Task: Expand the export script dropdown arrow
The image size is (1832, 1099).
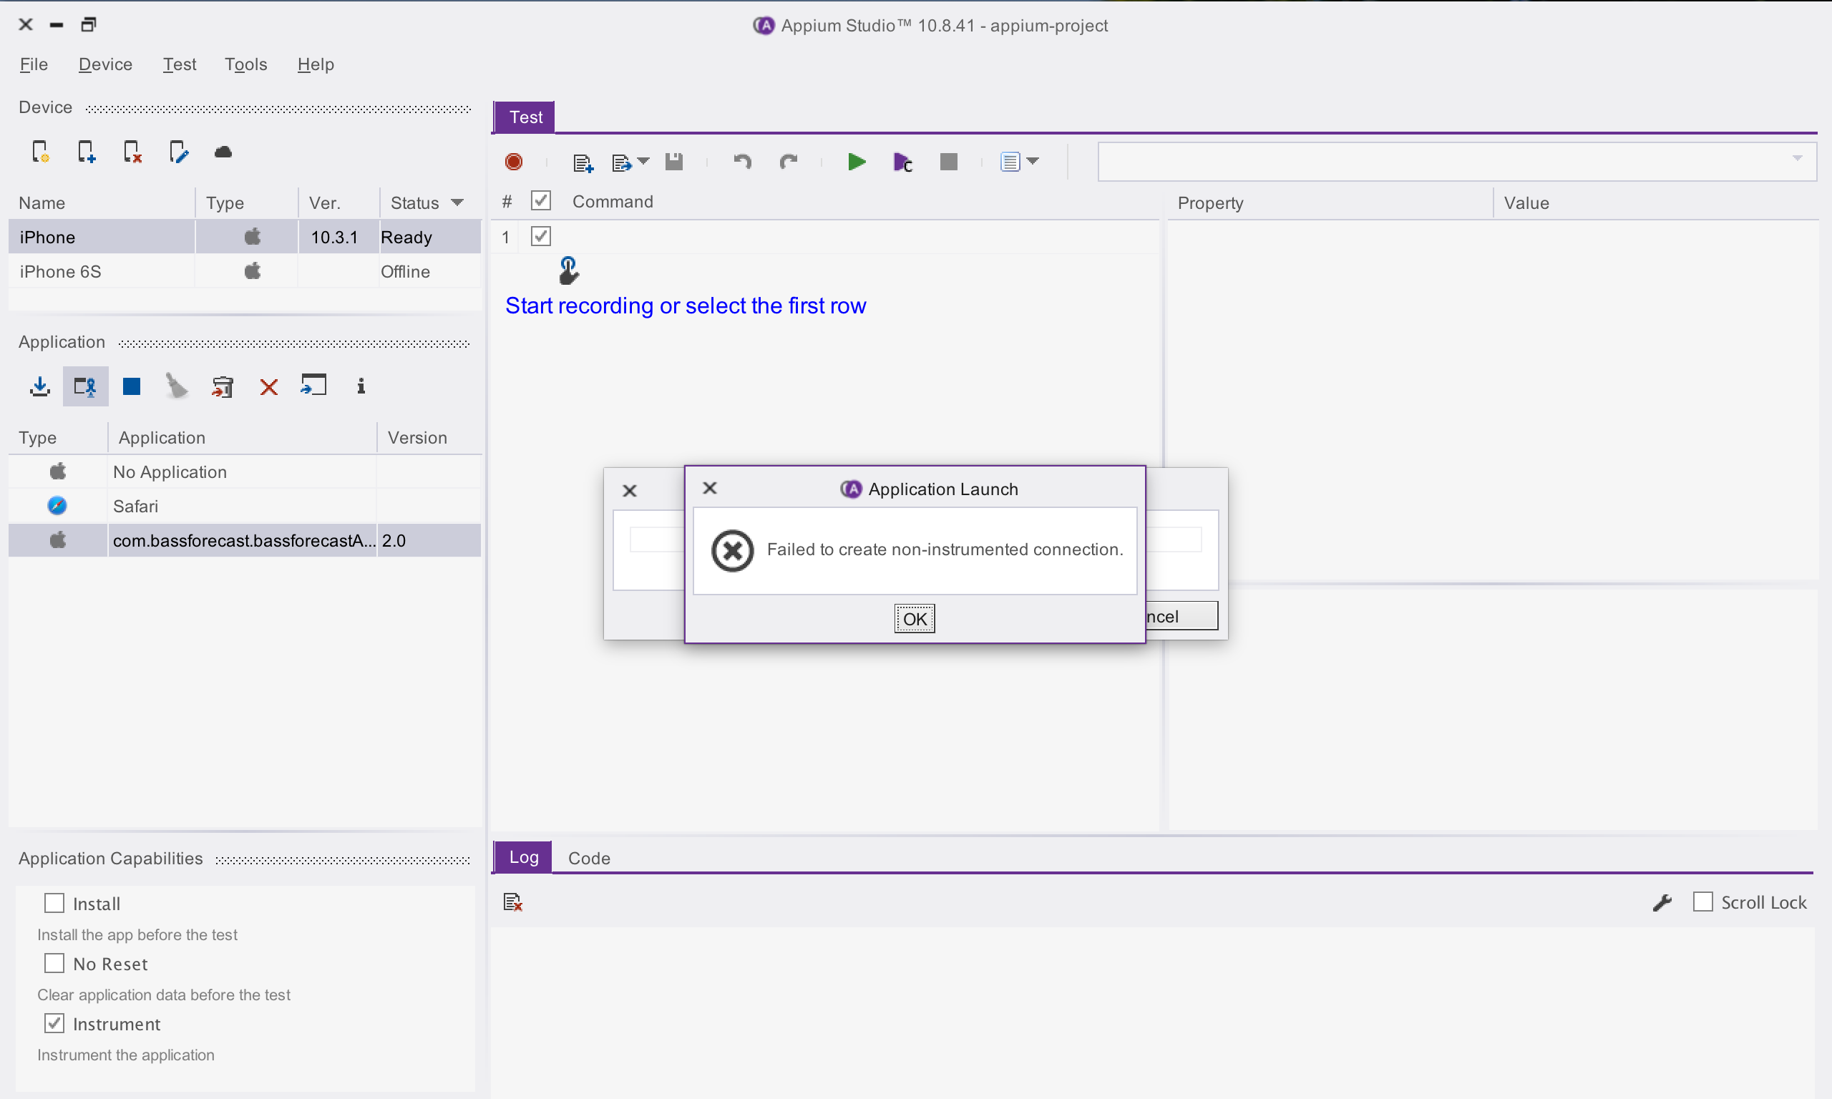Action: [643, 161]
